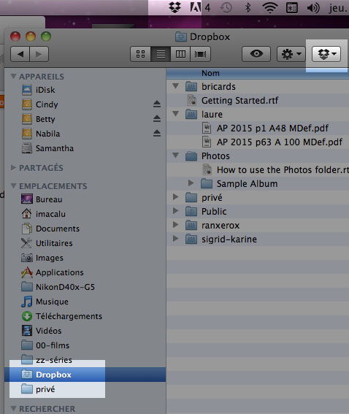This screenshot has width=349, height=414.
Task: Select iDisk in the sidebar
Action: 45,90
